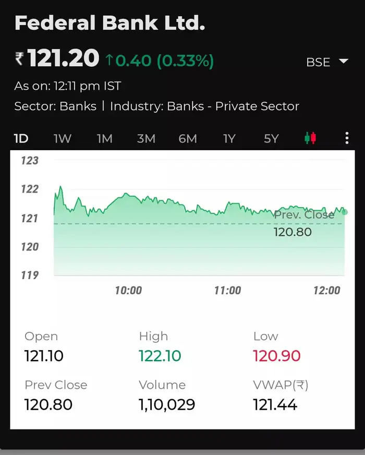This screenshot has width=365, height=455.
Task: Open the BSE exchange dropdown
Action: click(327, 62)
